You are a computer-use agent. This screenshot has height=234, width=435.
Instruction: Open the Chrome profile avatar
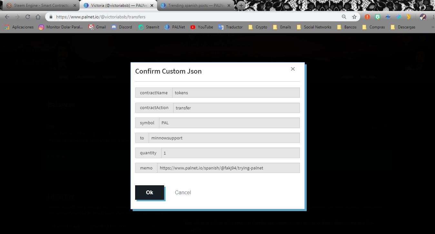[423, 17]
